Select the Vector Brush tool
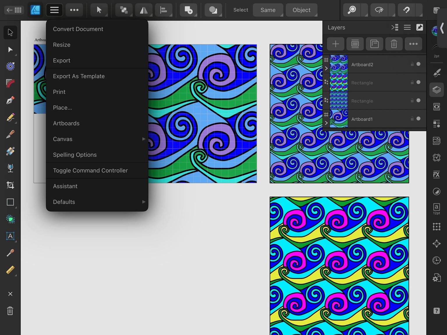Screen dimensions: 447x335 (10, 134)
